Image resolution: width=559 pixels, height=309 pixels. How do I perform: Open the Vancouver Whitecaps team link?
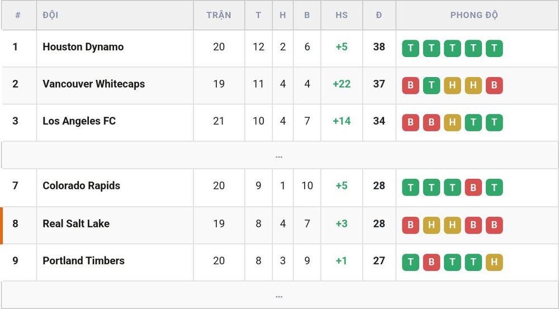94,84
